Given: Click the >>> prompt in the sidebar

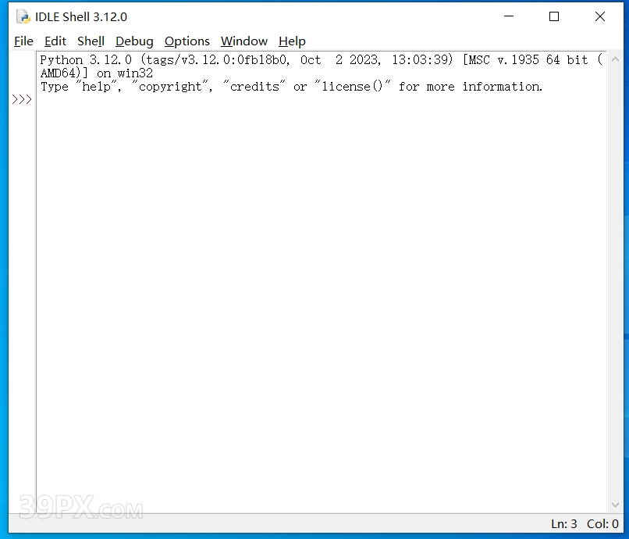Looking at the screenshot, I should (x=22, y=99).
